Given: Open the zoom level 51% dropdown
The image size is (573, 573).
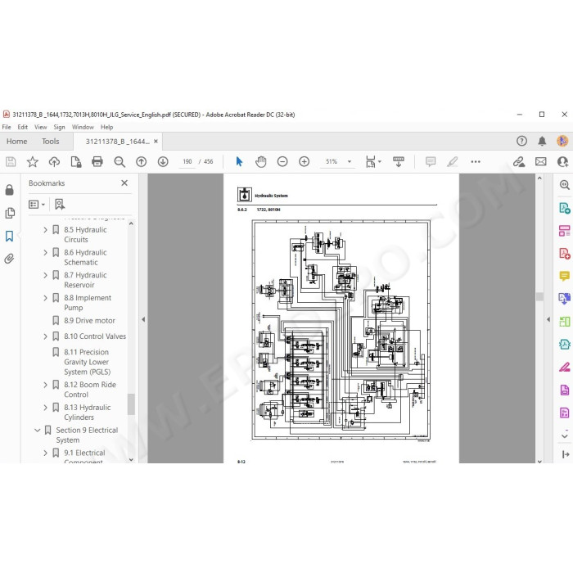Looking at the screenshot, I should click(350, 161).
